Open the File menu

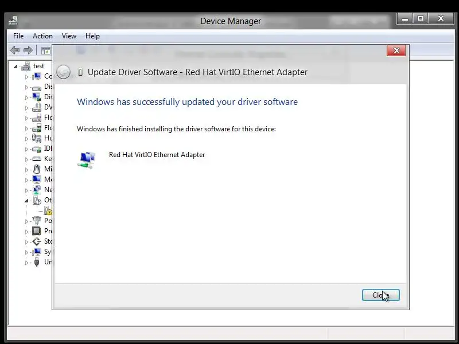click(18, 36)
